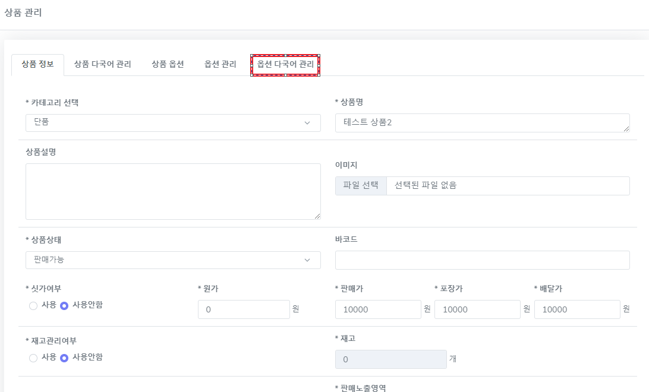Click the 바코드 input field
The height and width of the screenshot is (392, 649).
coord(482,260)
